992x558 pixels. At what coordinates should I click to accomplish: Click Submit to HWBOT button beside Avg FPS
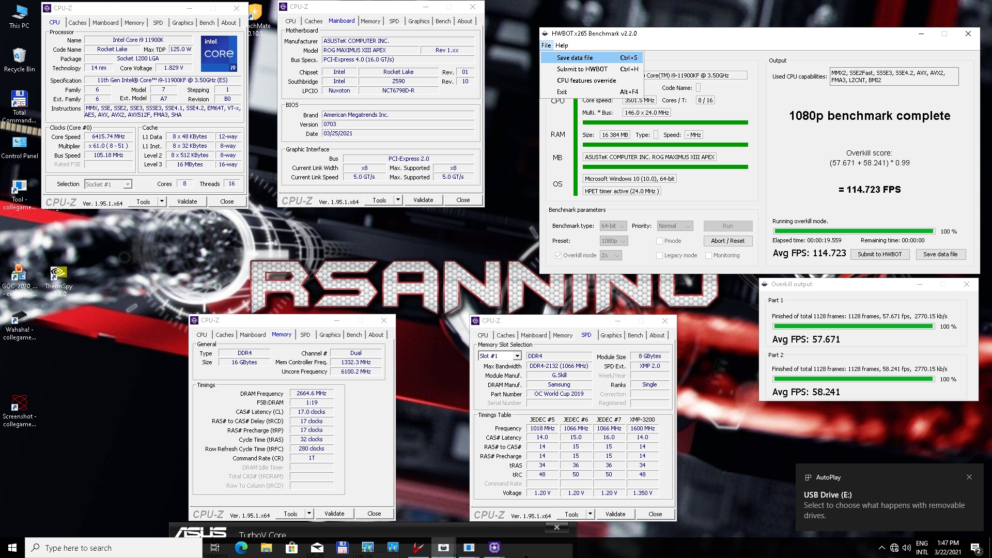(x=879, y=254)
